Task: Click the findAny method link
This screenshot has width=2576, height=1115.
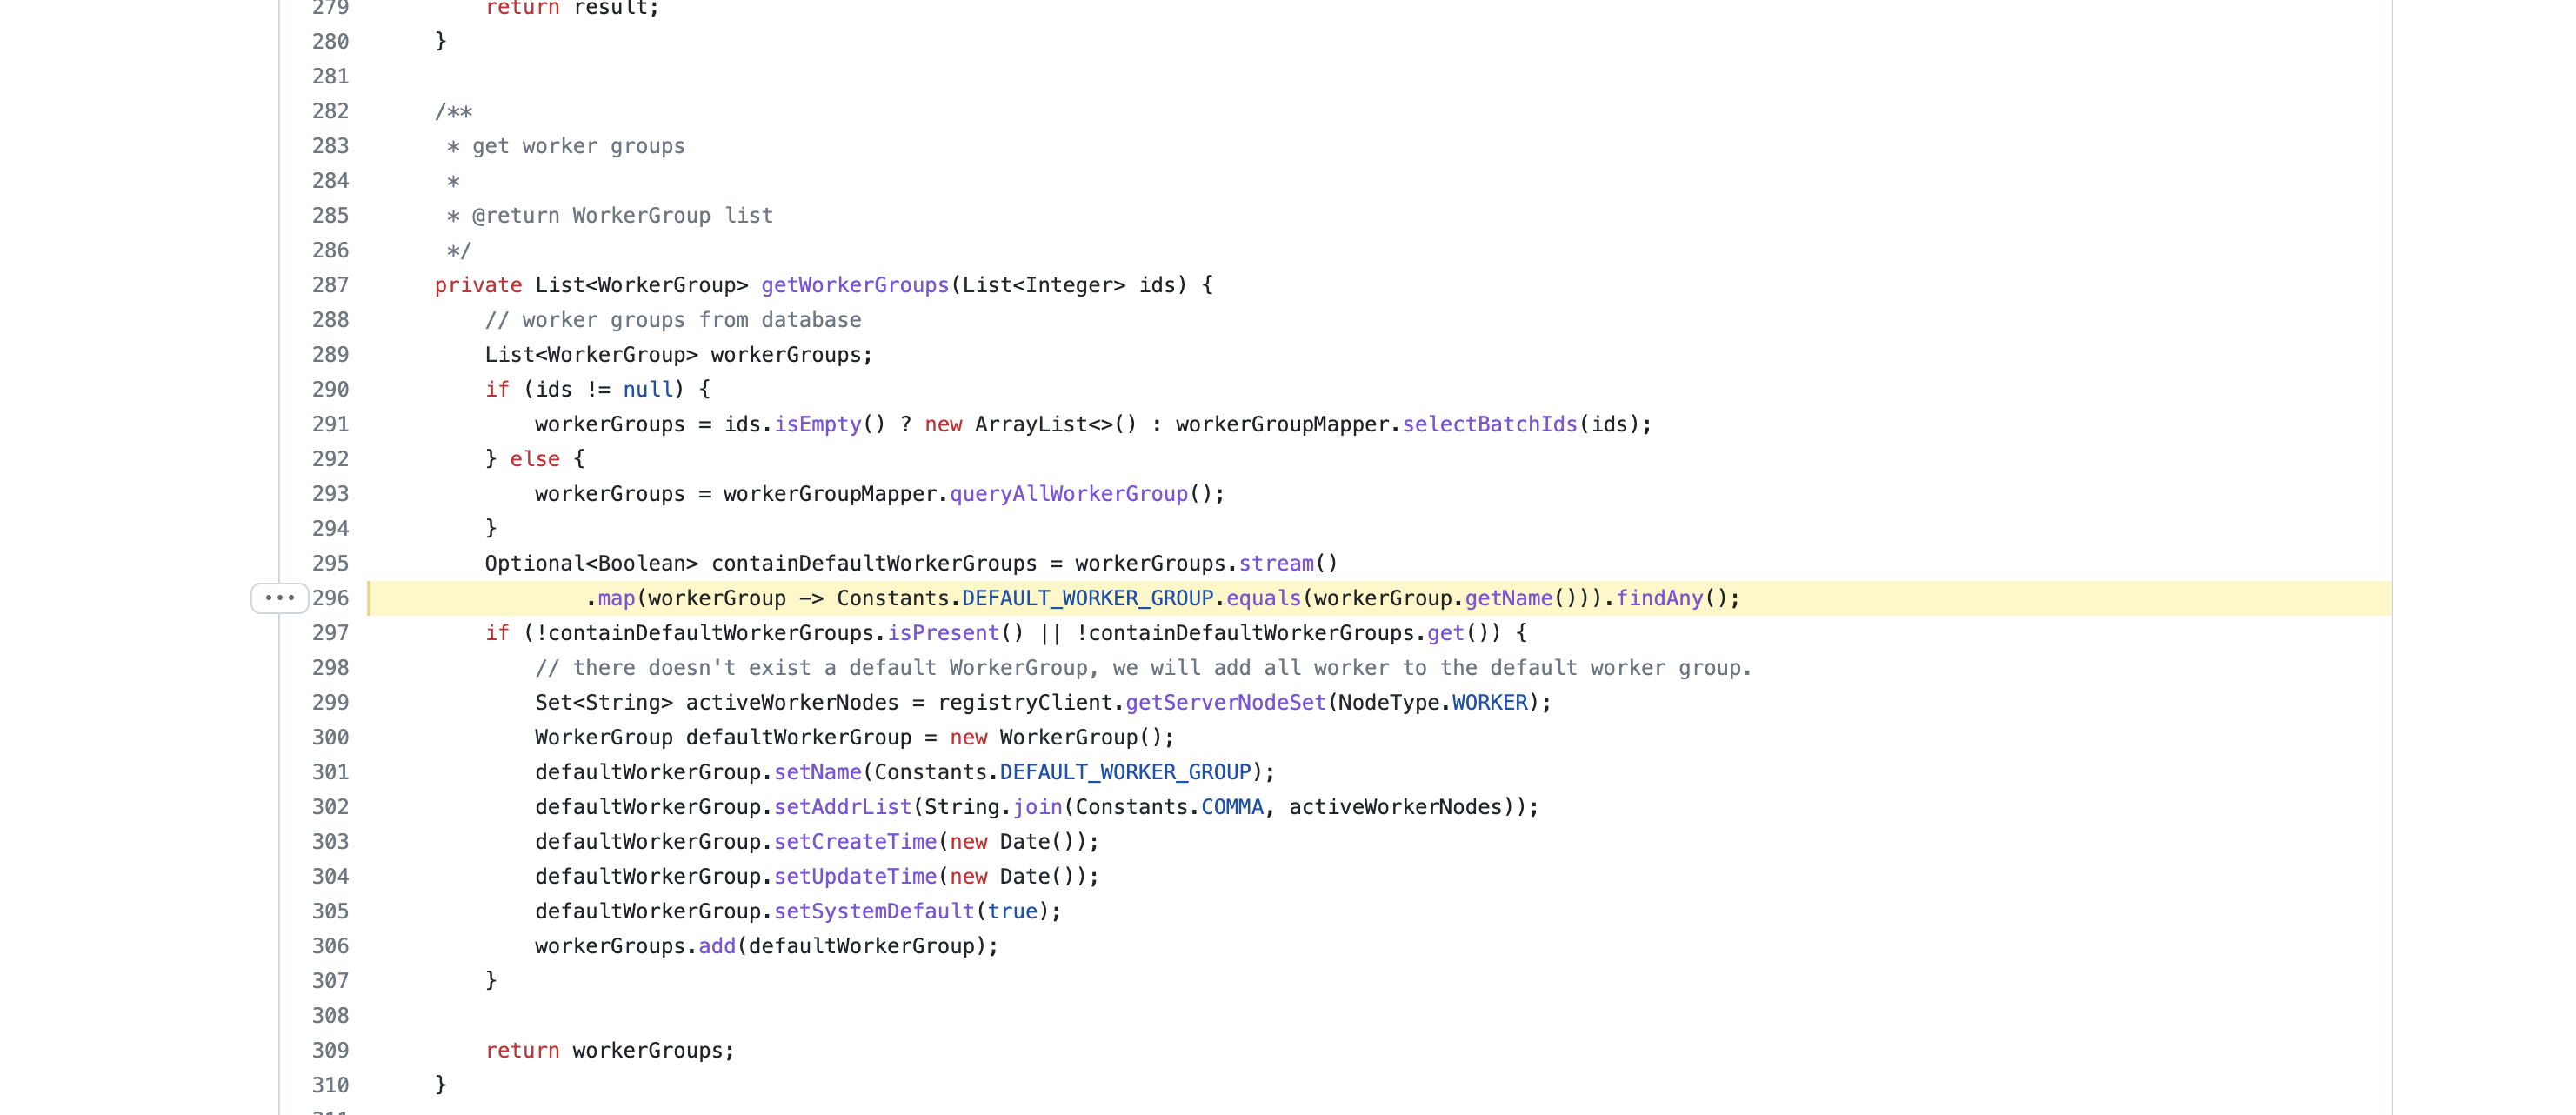Action: (x=1661, y=598)
